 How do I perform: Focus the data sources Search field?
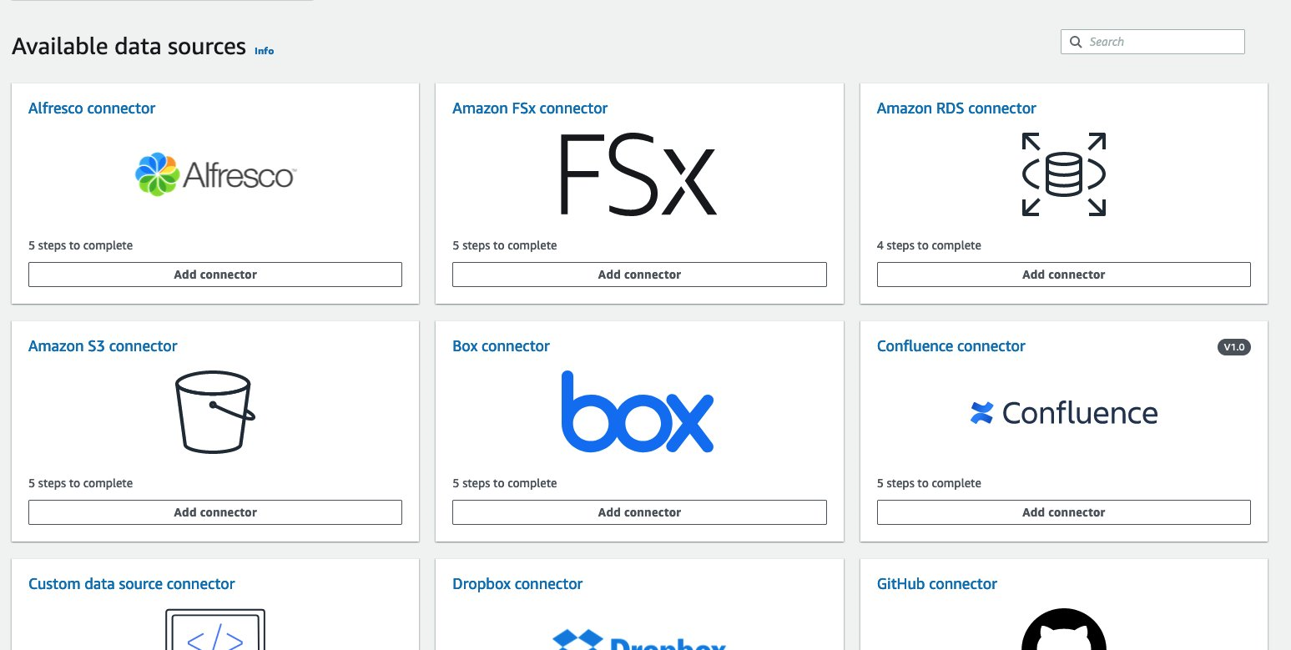coord(1152,42)
